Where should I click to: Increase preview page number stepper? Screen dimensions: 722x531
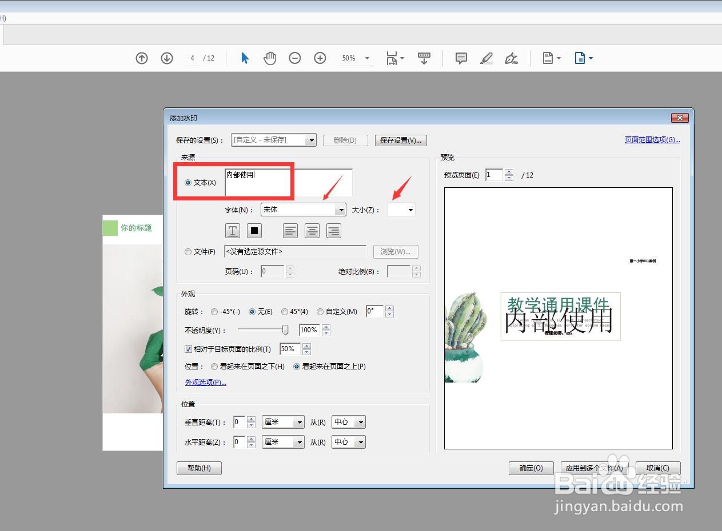pyautogui.click(x=509, y=172)
